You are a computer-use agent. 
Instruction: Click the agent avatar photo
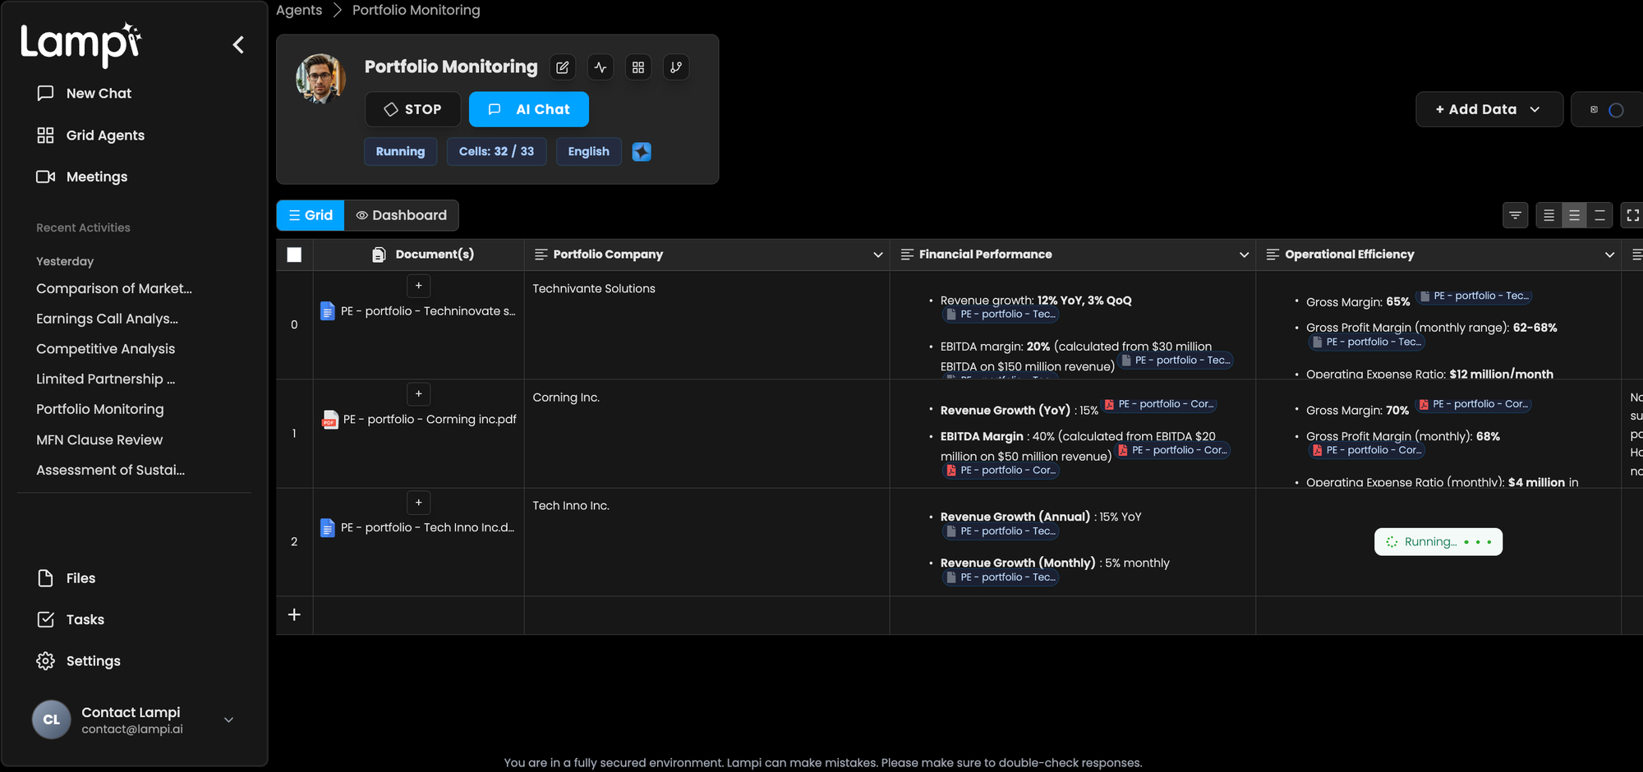321,79
